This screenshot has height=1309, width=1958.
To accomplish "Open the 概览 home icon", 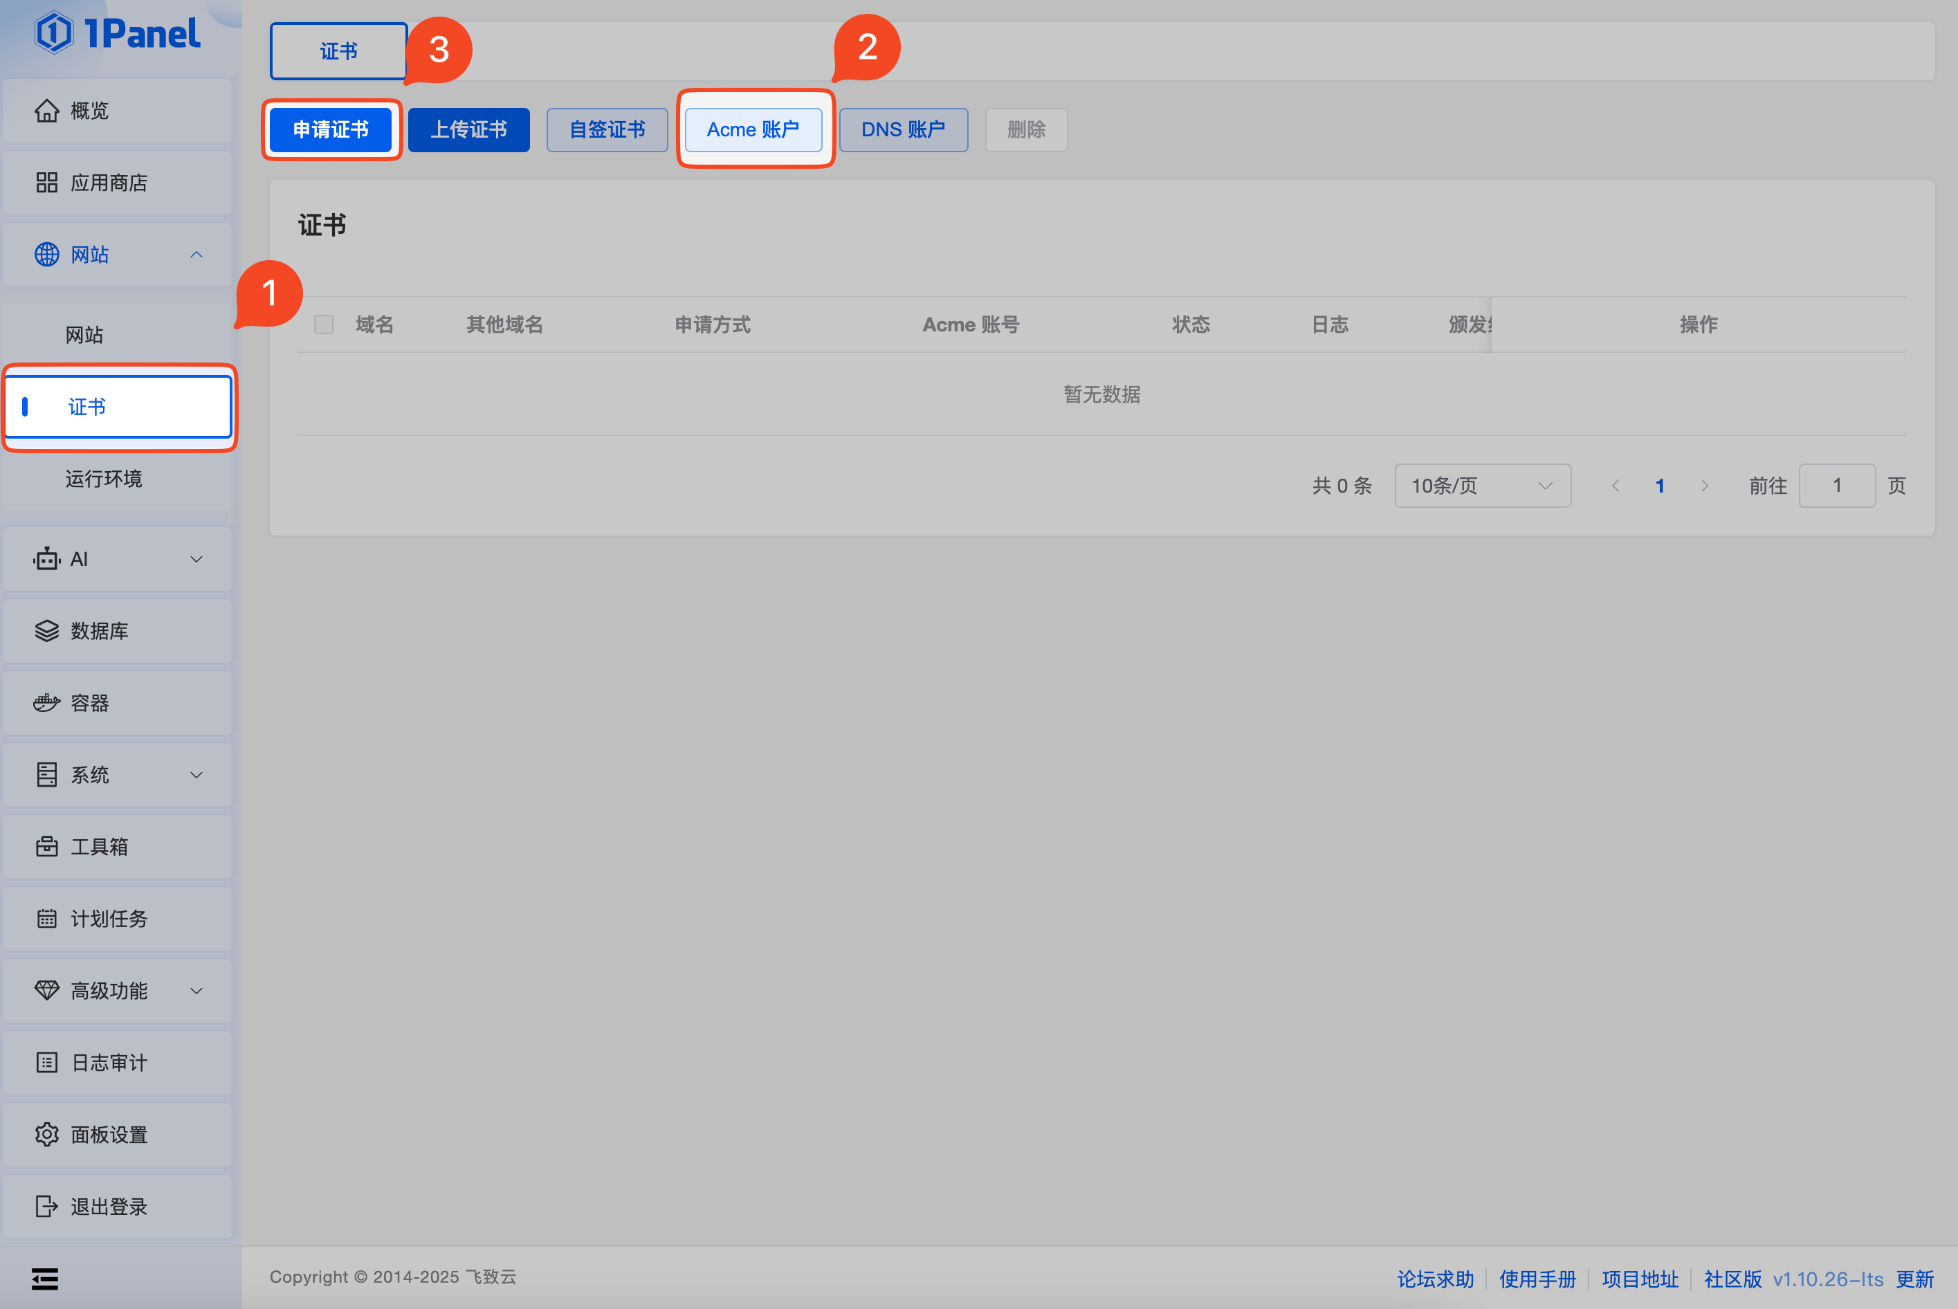I will [x=47, y=111].
